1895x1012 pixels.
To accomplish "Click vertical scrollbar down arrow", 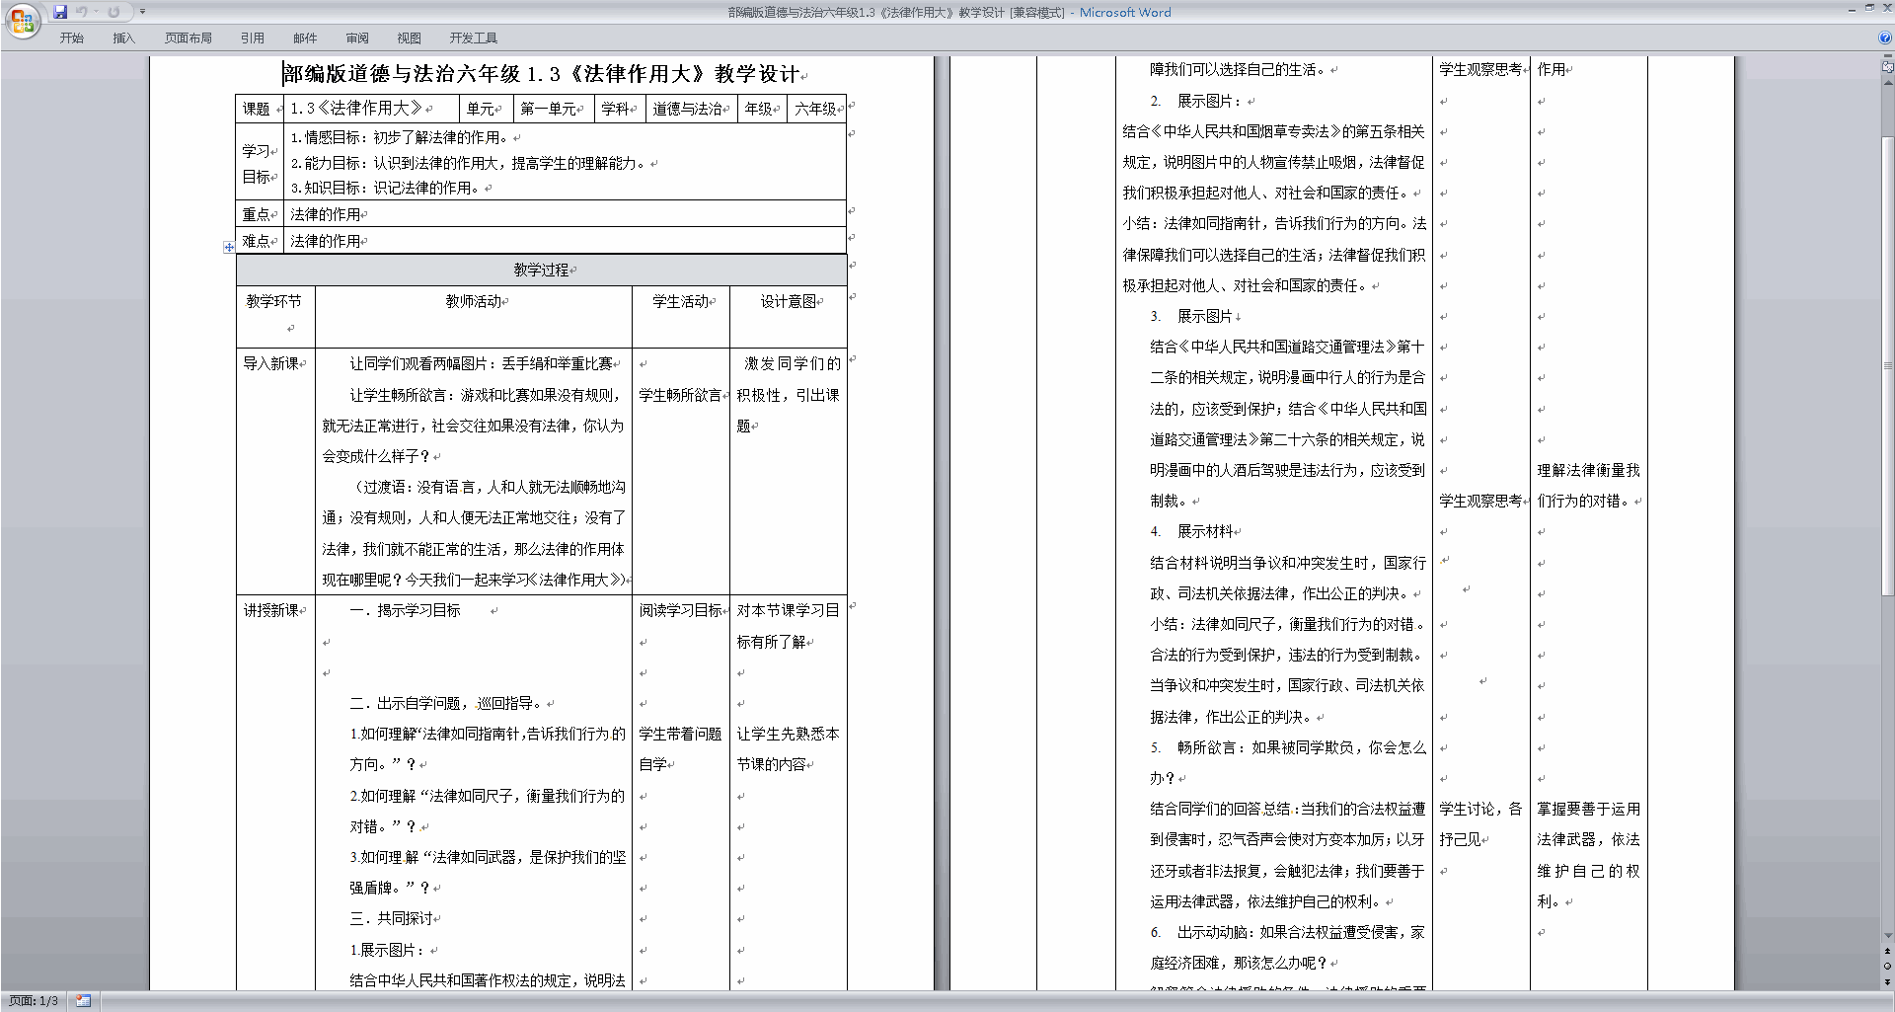I will tap(1888, 936).
